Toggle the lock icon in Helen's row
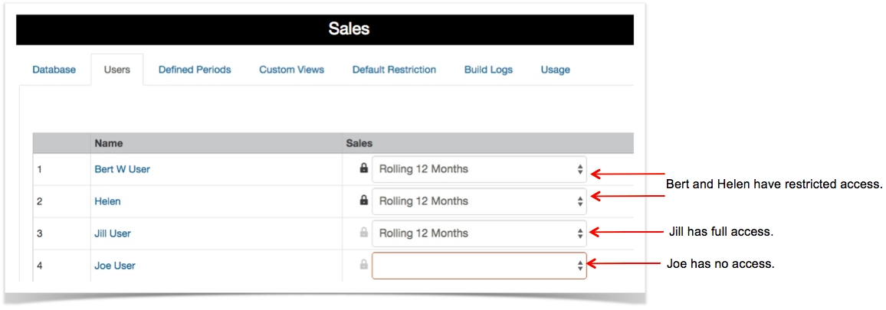The image size is (886, 310). pos(364,201)
